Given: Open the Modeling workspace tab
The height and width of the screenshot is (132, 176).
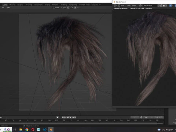Looking at the screenshot, I should click(12, 5).
